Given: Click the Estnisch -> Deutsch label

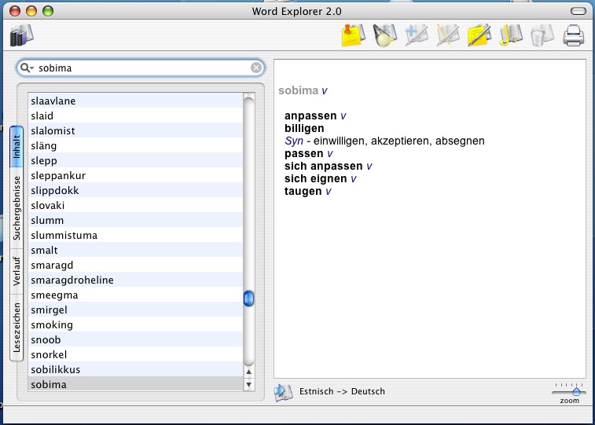Looking at the screenshot, I should click(342, 391).
